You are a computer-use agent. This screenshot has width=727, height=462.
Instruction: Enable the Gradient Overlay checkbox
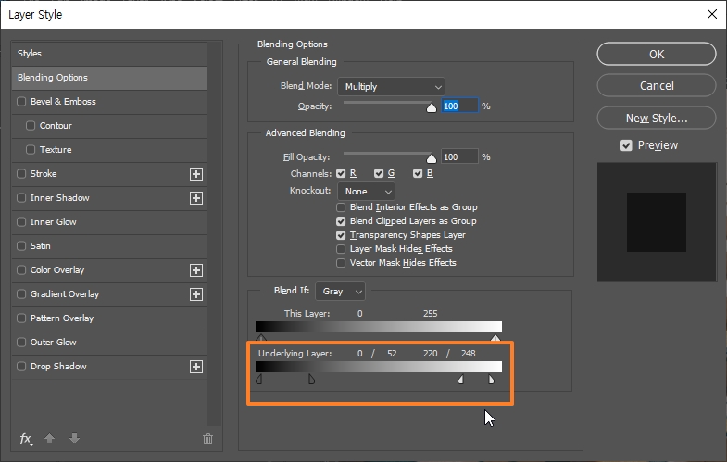point(21,294)
